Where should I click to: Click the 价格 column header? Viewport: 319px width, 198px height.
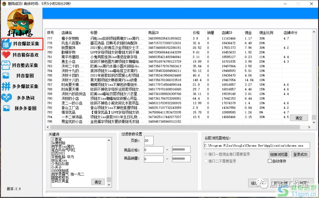pos(196,33)
